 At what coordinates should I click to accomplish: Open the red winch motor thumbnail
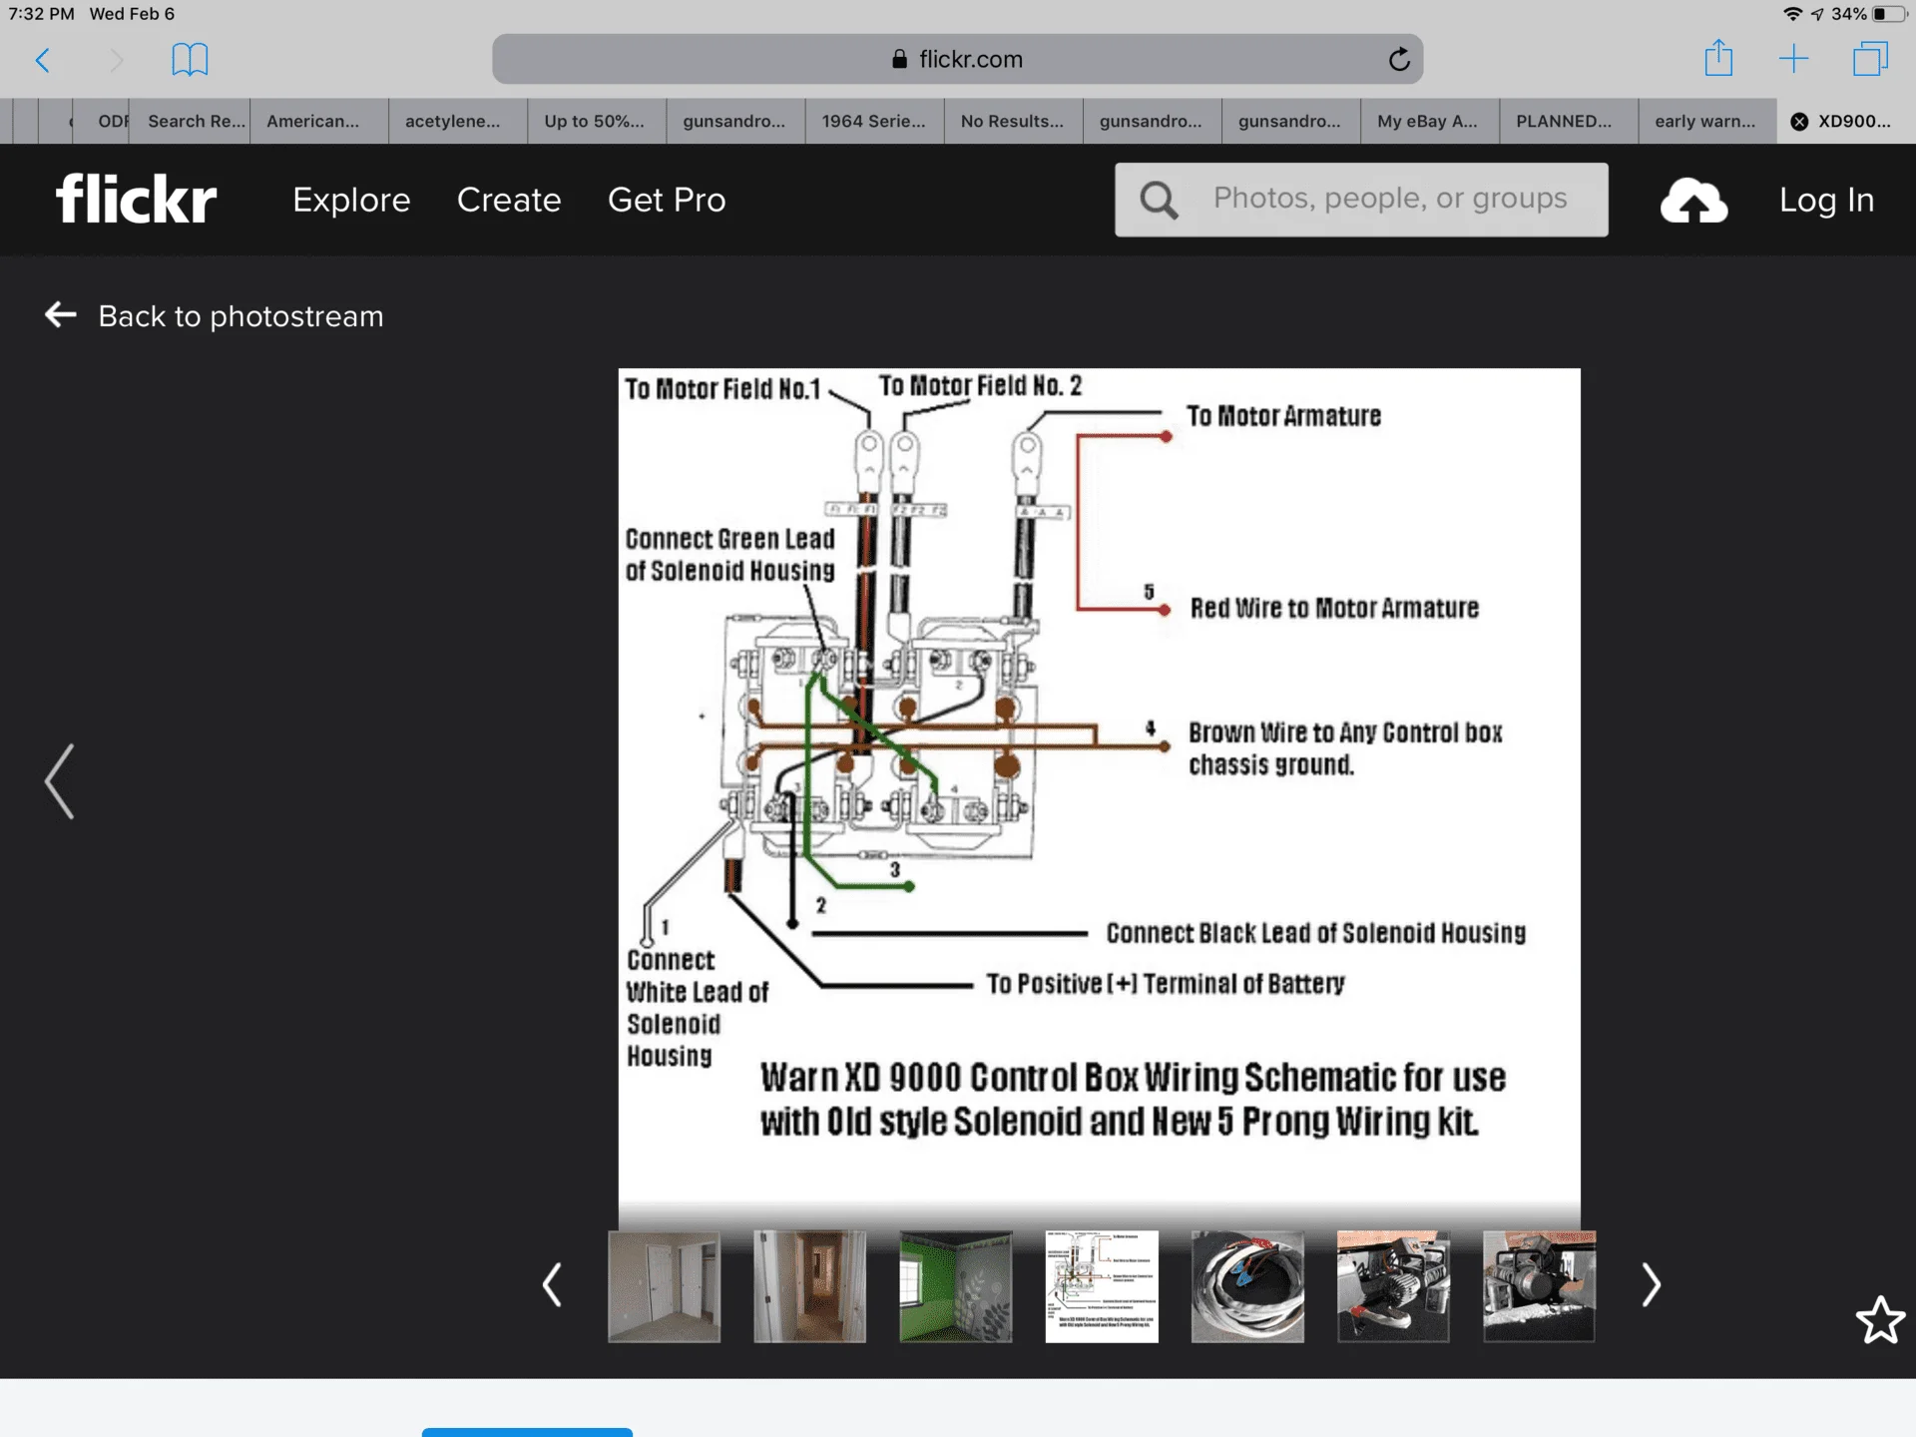pos(1393,1286)
